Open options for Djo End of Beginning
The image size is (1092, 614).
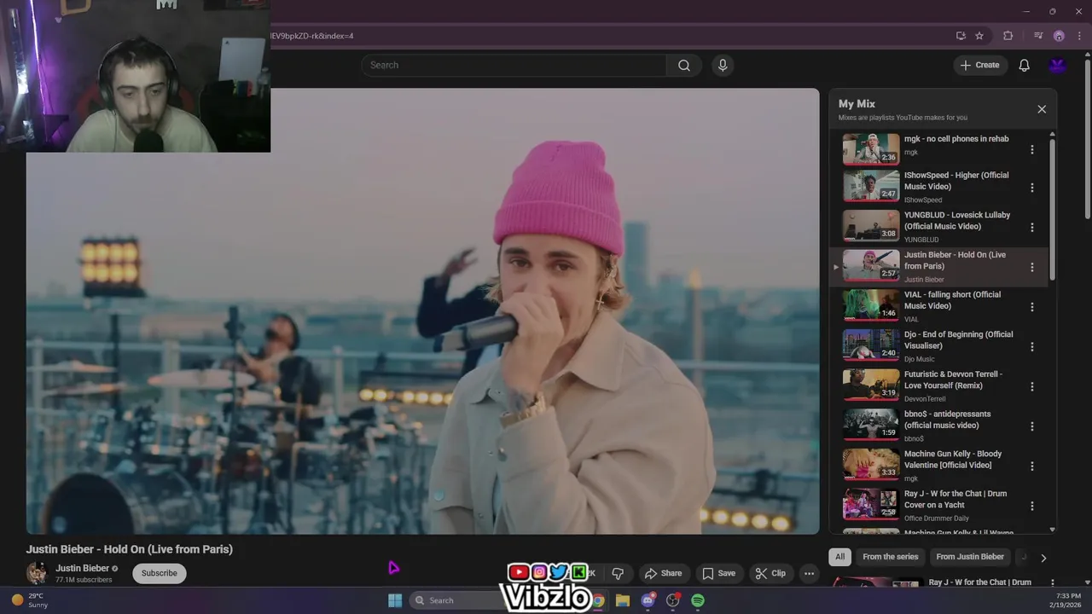pyautogui.click(x=1031, y=347)
